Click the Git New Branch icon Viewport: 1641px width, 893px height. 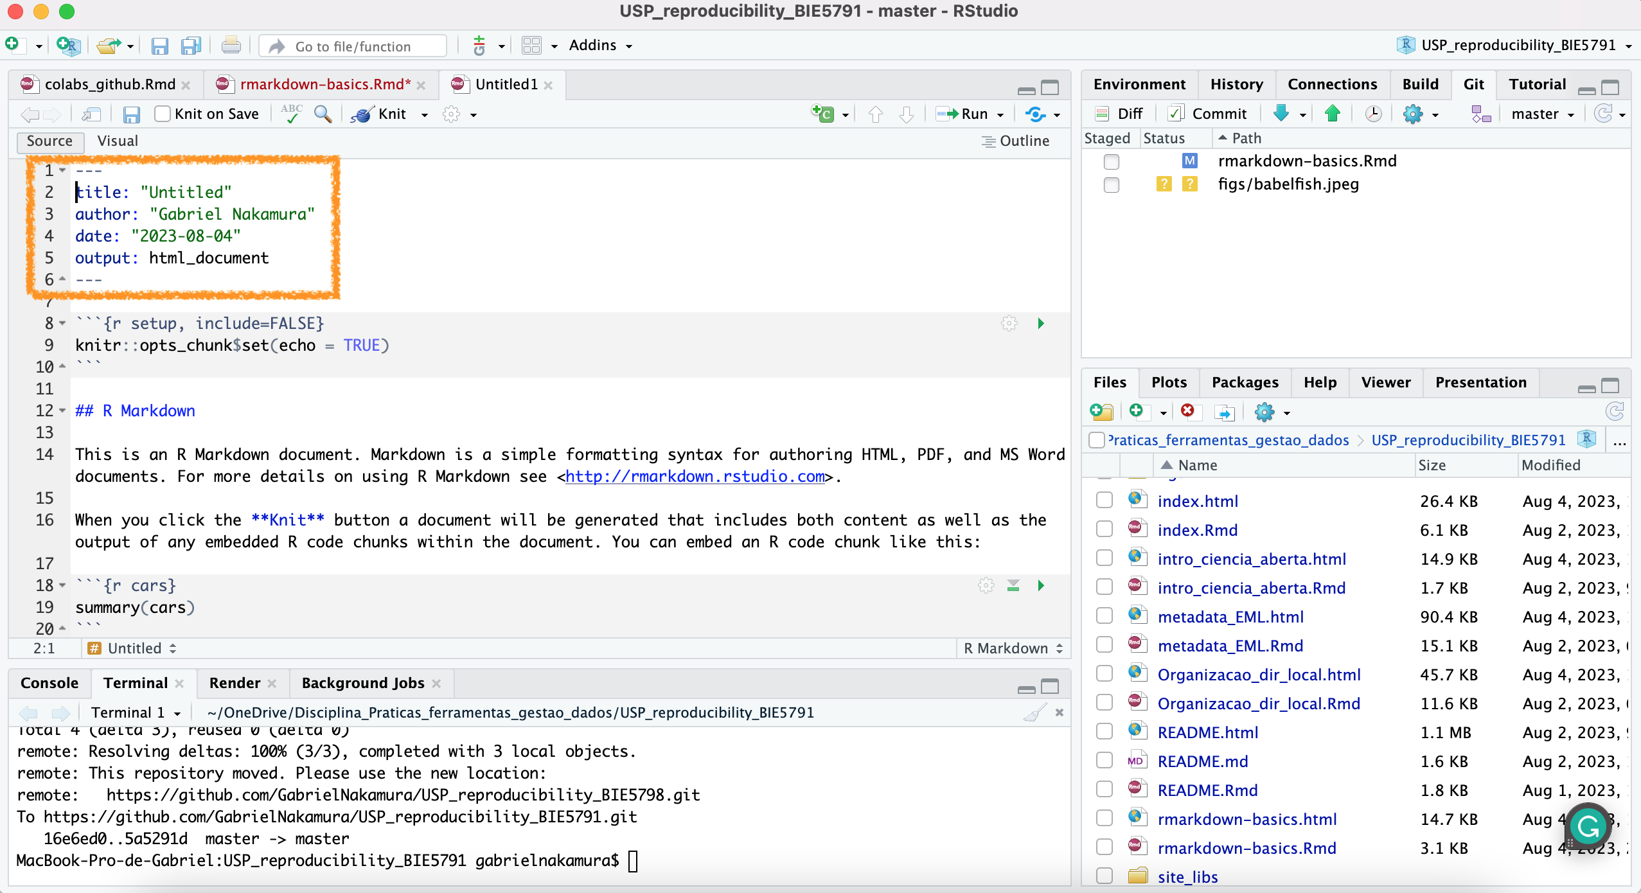click(1480, 114)
